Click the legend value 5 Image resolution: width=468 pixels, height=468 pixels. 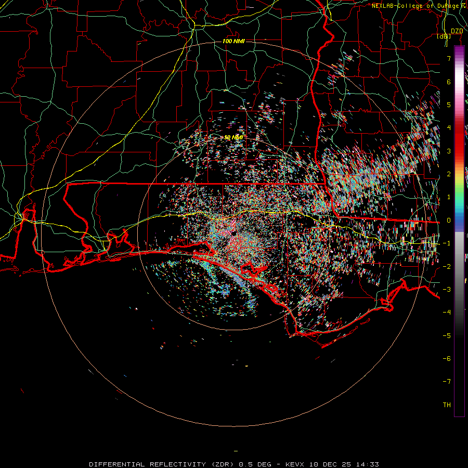tap(449, 105)
